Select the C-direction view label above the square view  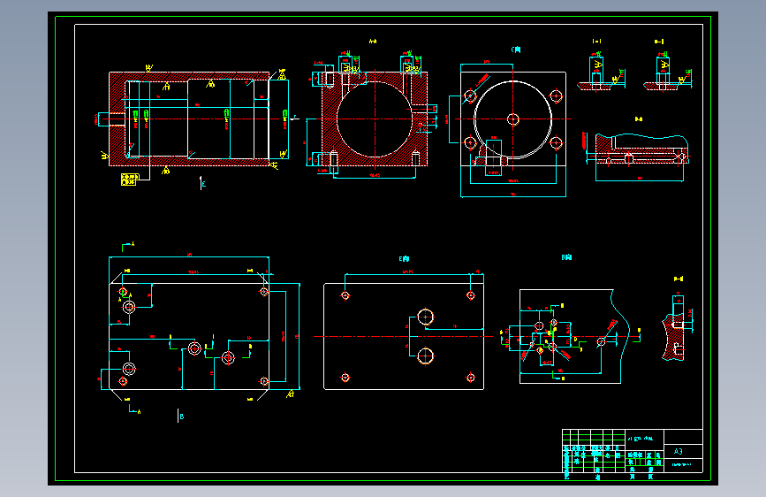coord(516,50)
